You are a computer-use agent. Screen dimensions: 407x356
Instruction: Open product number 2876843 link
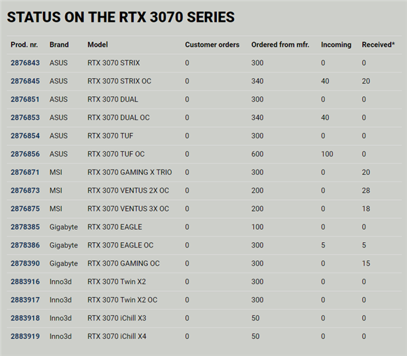[x=24, y=63]
